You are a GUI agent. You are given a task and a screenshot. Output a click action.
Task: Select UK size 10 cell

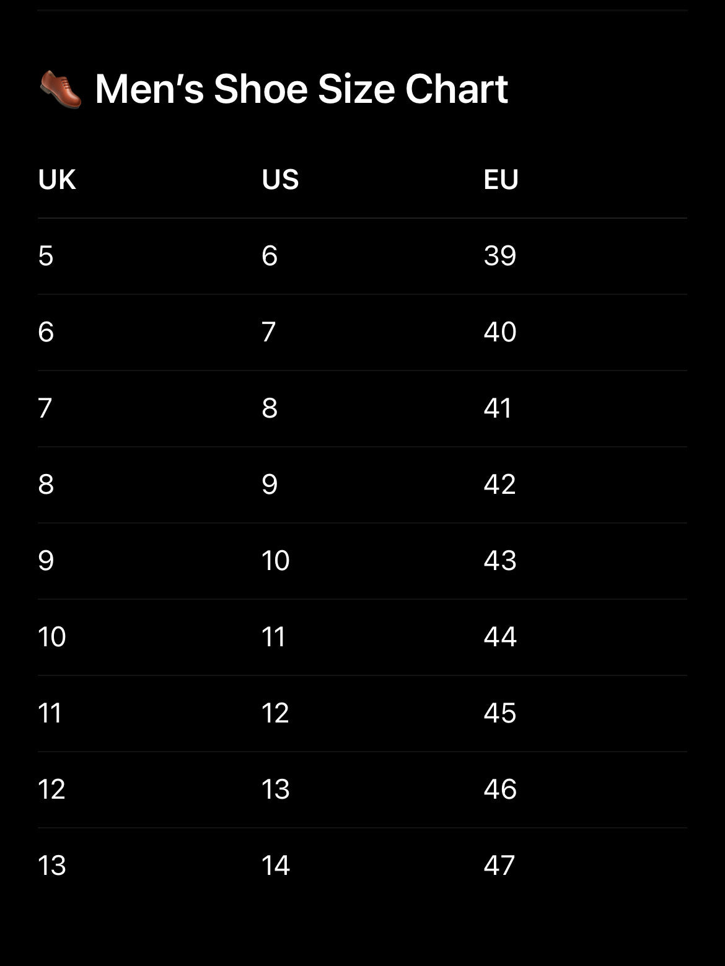click(x=52, y=637)
